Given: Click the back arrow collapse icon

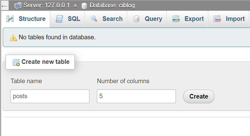Looking at the screenshot, I should pos(5,6).
